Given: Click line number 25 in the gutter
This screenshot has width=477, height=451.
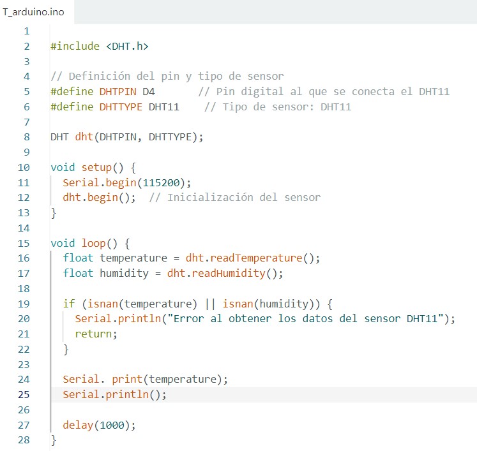Looking at the screenshot, I should point(24,394).
